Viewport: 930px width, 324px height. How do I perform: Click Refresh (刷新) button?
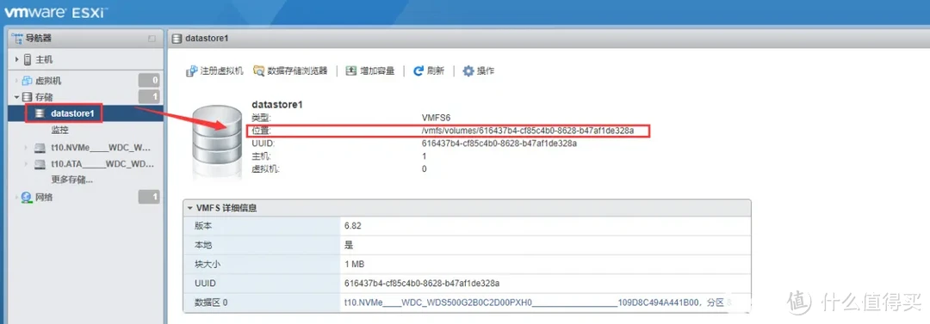tap(428, 70)
